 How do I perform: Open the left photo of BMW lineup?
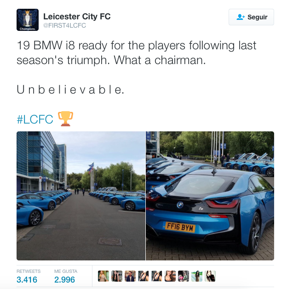pos(81,196)
